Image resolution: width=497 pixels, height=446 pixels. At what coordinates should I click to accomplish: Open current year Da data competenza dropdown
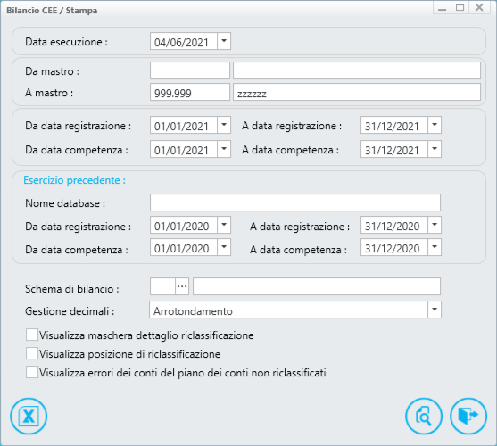point(224,149)
